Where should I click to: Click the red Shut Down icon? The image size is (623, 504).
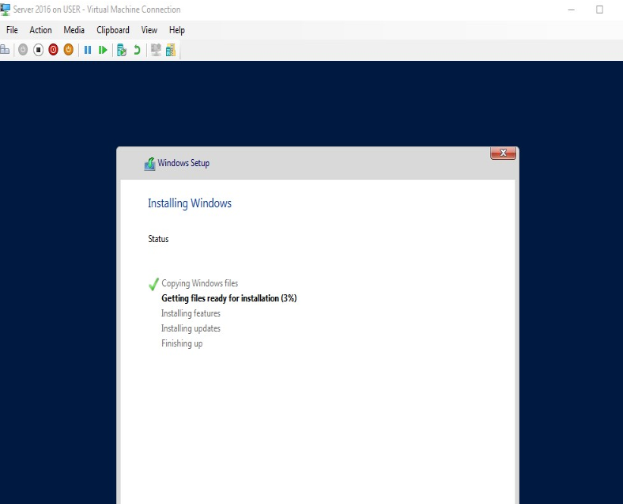coord(53,50)
